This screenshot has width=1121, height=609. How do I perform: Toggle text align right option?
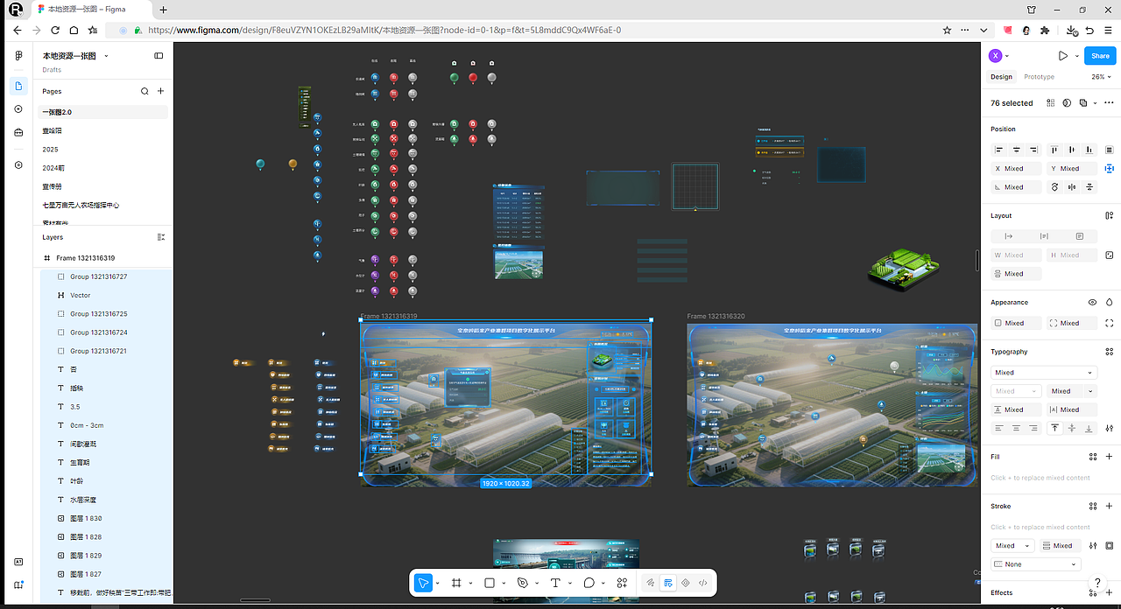pyautogui.click(x=1033, y=428)
